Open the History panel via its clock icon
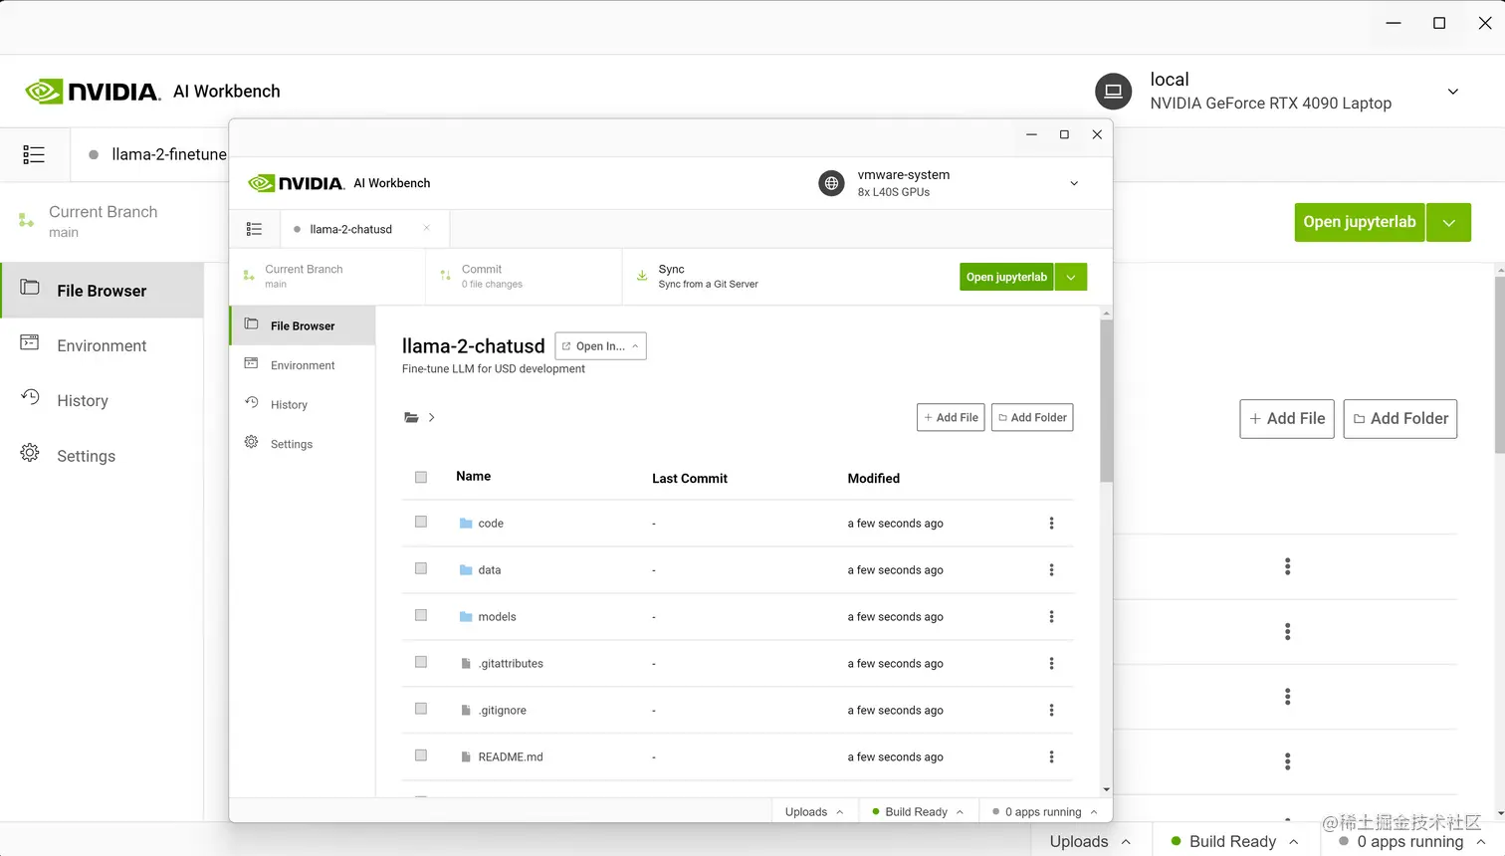The width and height of the screenshot is (1505, 856). click(x=251, y=404)
